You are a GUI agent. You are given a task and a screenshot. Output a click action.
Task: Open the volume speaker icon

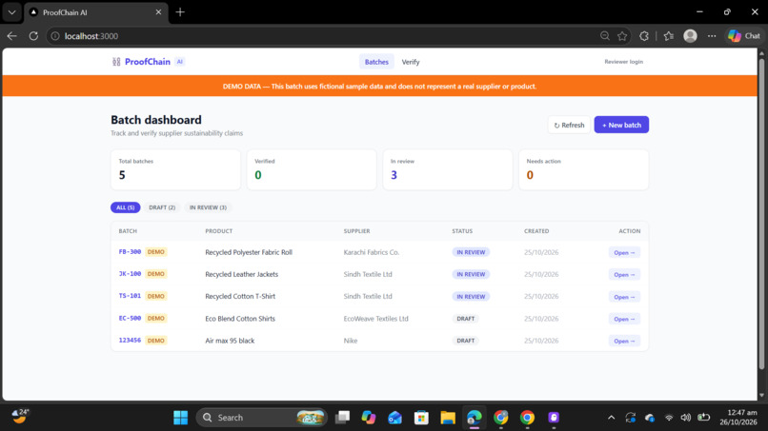coord(686,418)
